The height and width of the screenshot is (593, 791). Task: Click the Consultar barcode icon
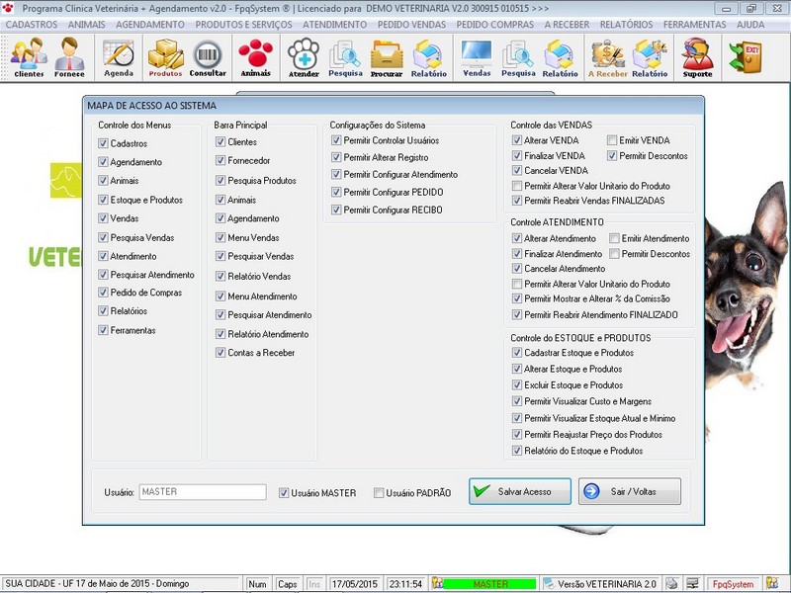[208, 57]
